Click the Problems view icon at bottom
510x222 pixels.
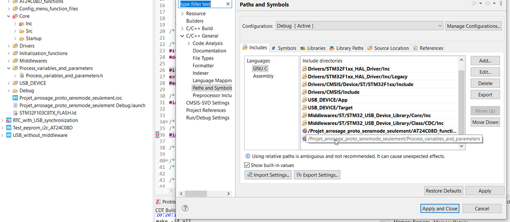click(x=158, y=202)
